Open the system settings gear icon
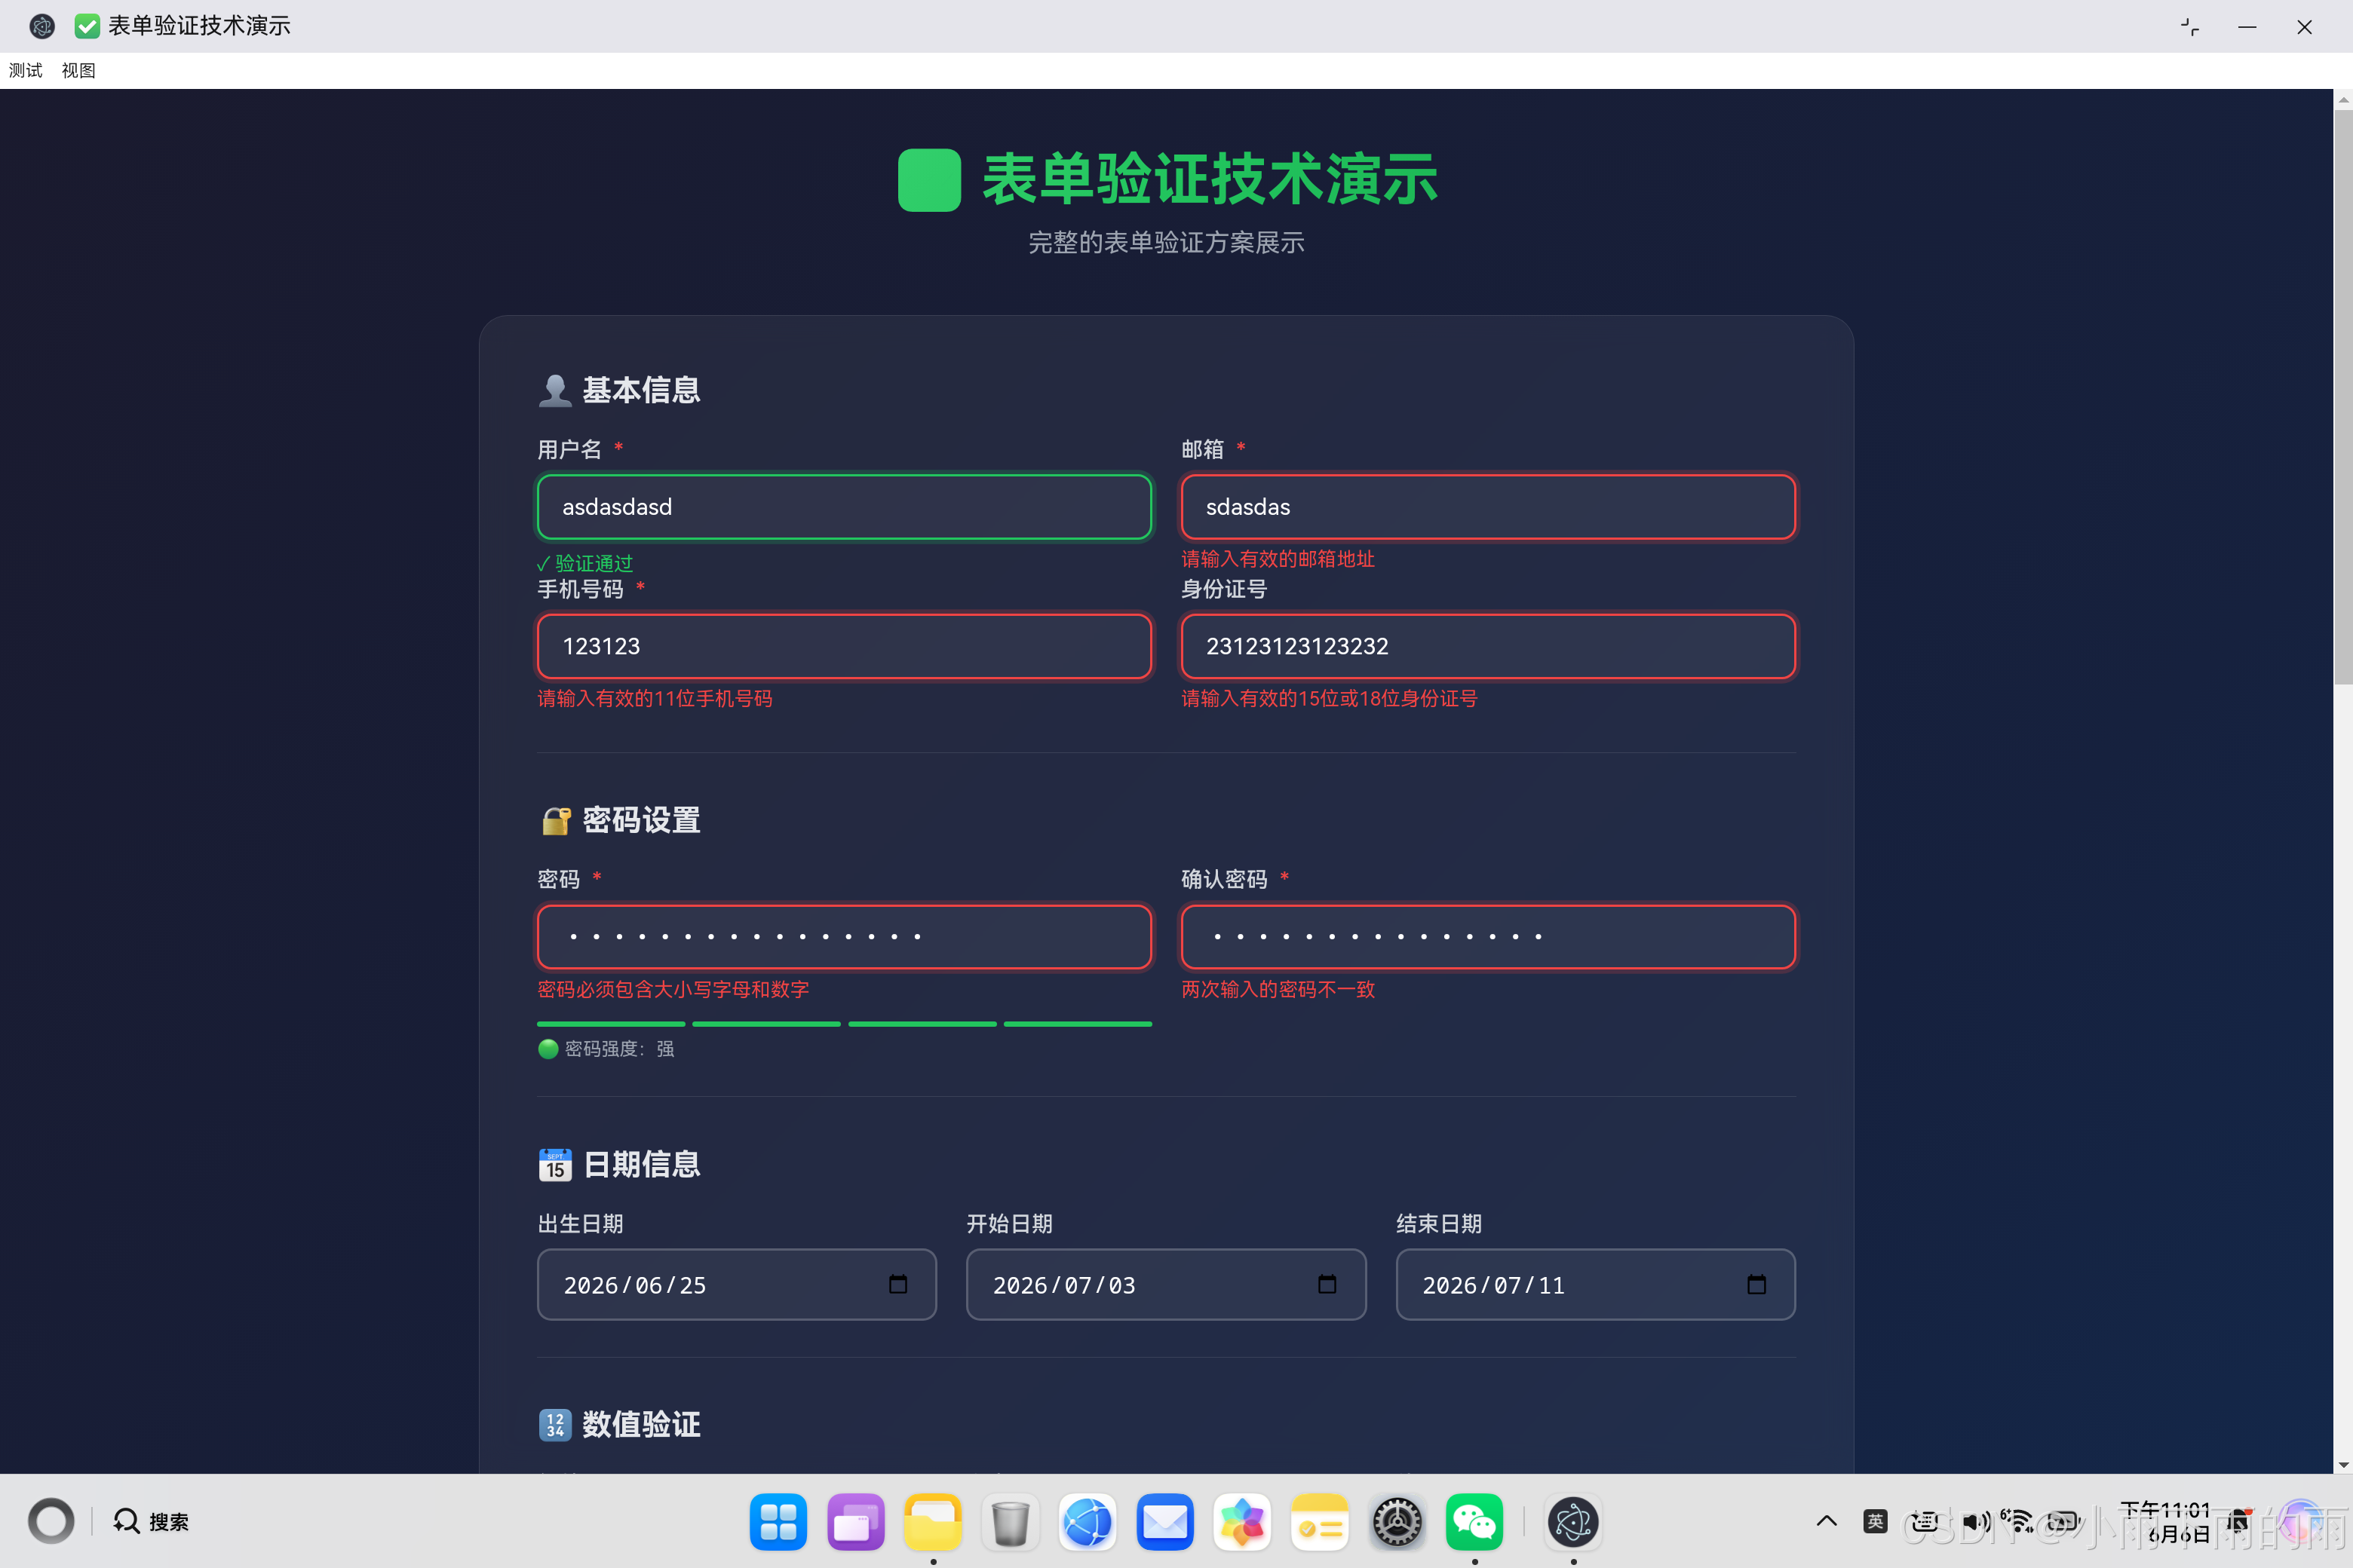Screen dimensions: 2353x1568 tap(1397, 1522)
